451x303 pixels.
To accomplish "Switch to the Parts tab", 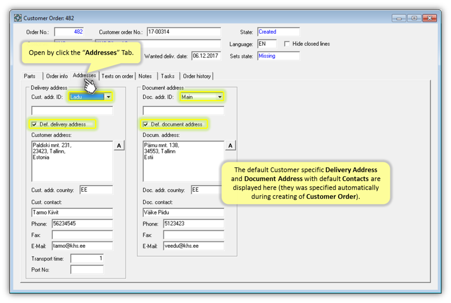I will 30,76.
